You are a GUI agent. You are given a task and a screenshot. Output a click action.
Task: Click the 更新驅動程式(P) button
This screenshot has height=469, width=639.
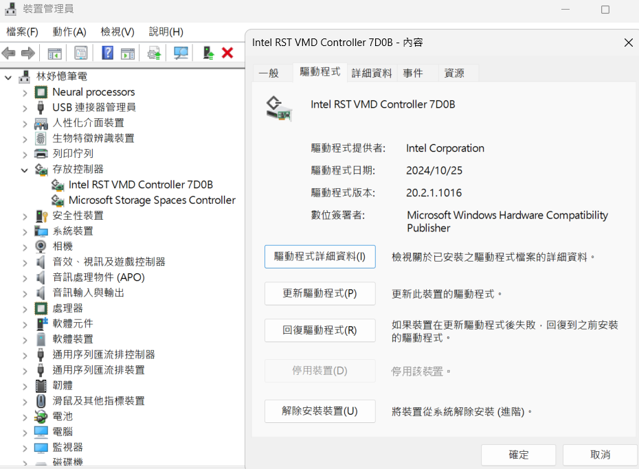[320, 293]
